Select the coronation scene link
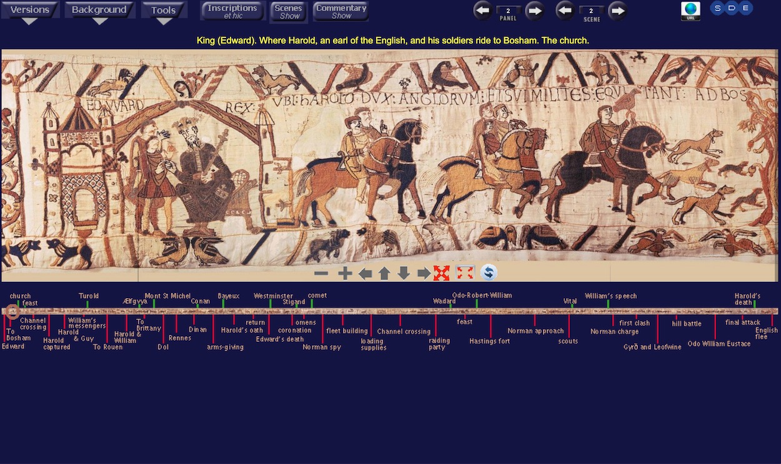 [294, 331]
